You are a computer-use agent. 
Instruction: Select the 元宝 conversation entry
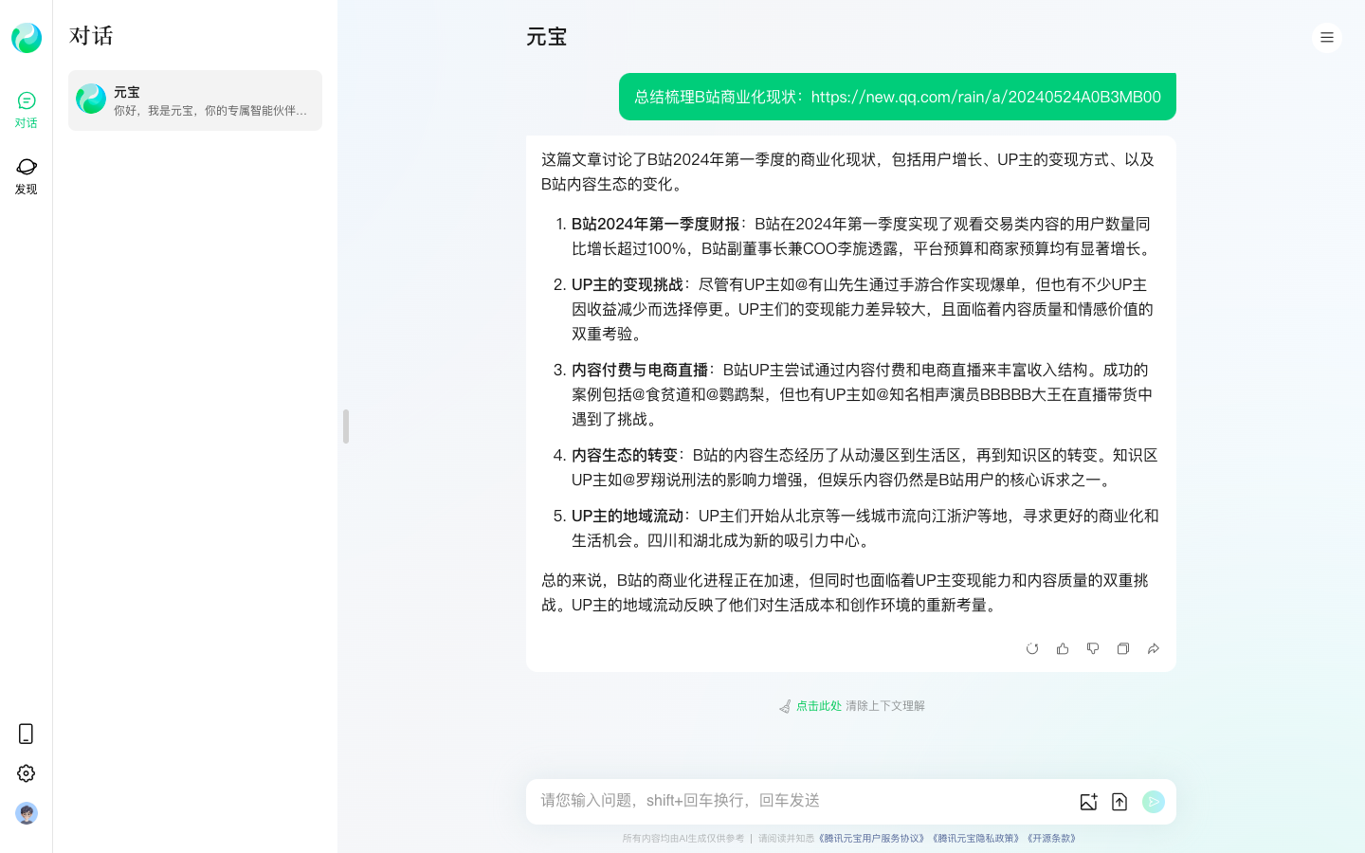pyautogui.click(x=195, y=100)
